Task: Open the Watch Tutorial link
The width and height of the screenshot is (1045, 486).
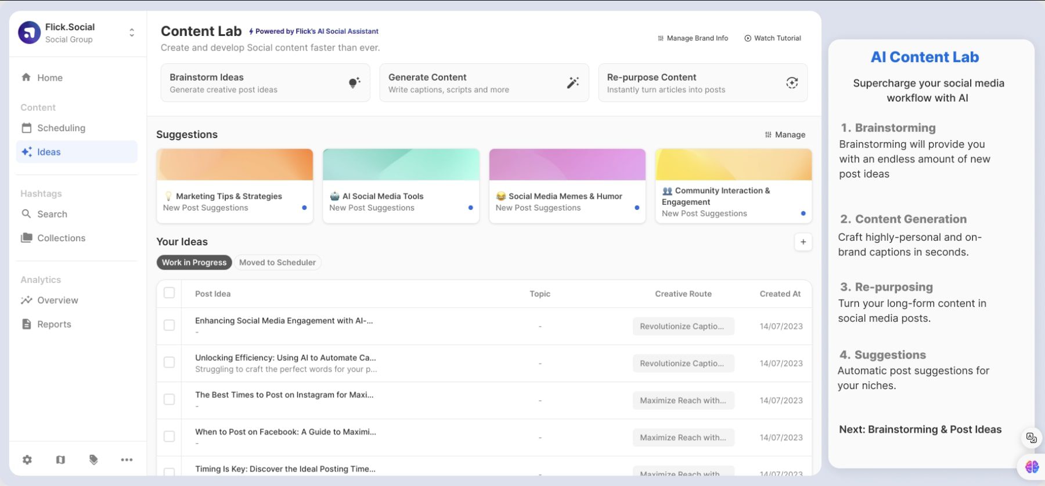Action: (773, 38)
